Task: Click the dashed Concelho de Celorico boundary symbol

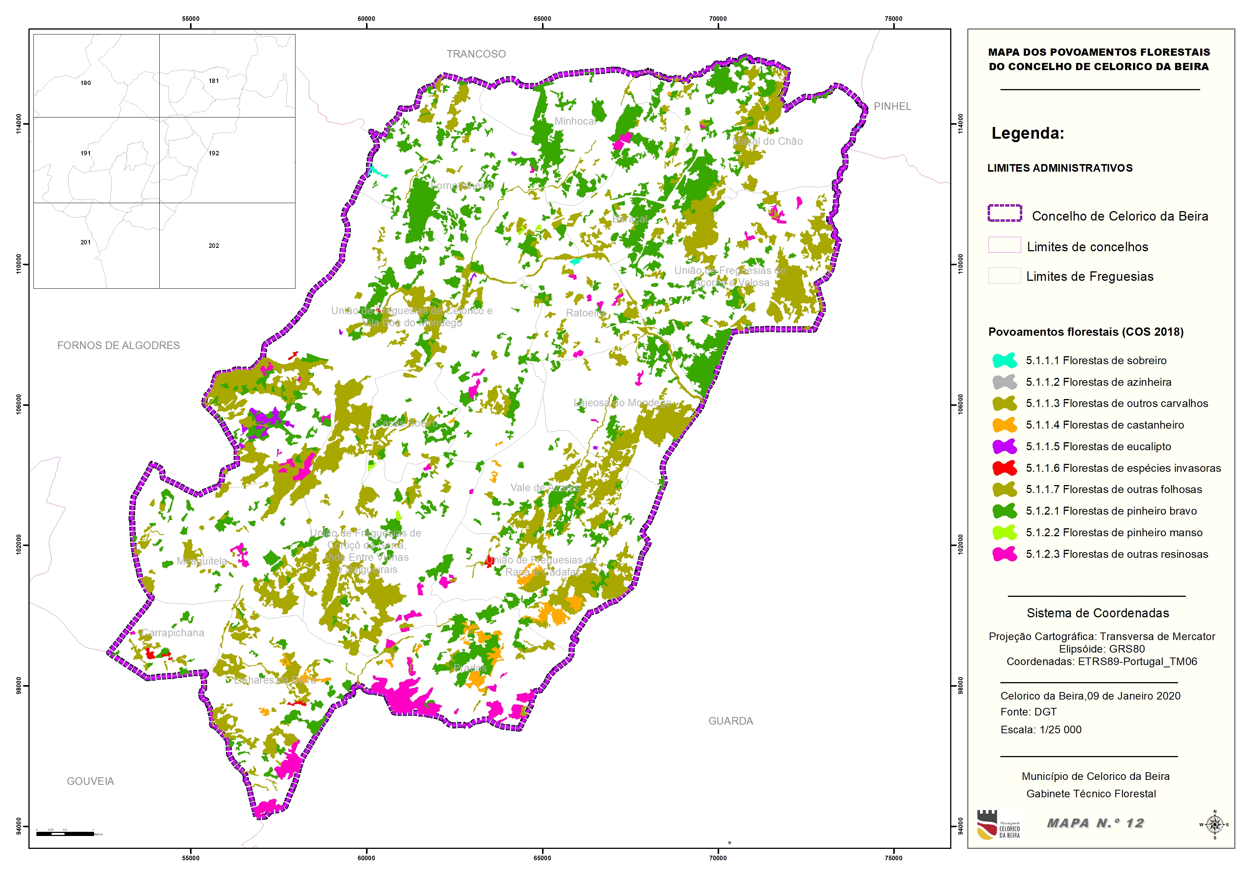Action: tap(1004, 213)
